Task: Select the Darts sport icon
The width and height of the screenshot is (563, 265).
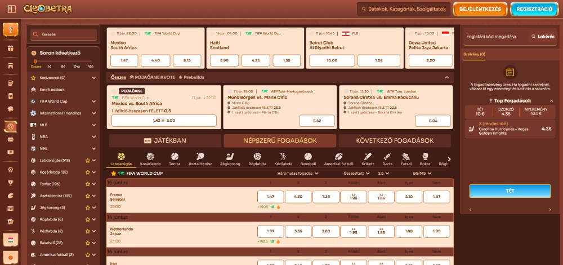Action: click(x=387, y=156)
